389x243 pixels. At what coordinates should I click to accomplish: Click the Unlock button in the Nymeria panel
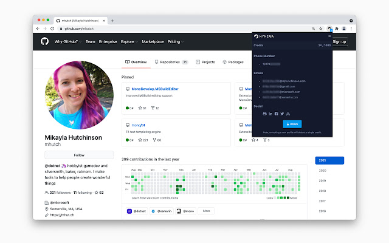[292, 124]
